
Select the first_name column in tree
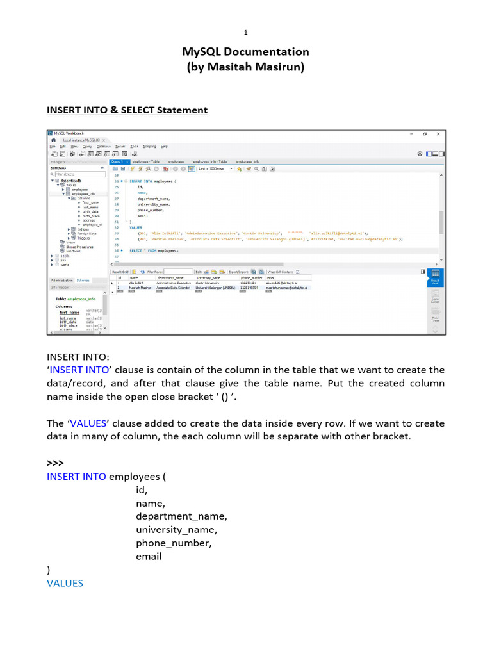point(90,203)
